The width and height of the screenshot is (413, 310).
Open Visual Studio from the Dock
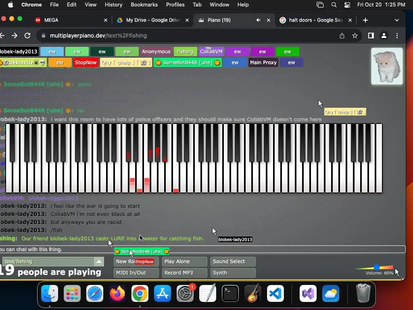click(x=308, y=293)
